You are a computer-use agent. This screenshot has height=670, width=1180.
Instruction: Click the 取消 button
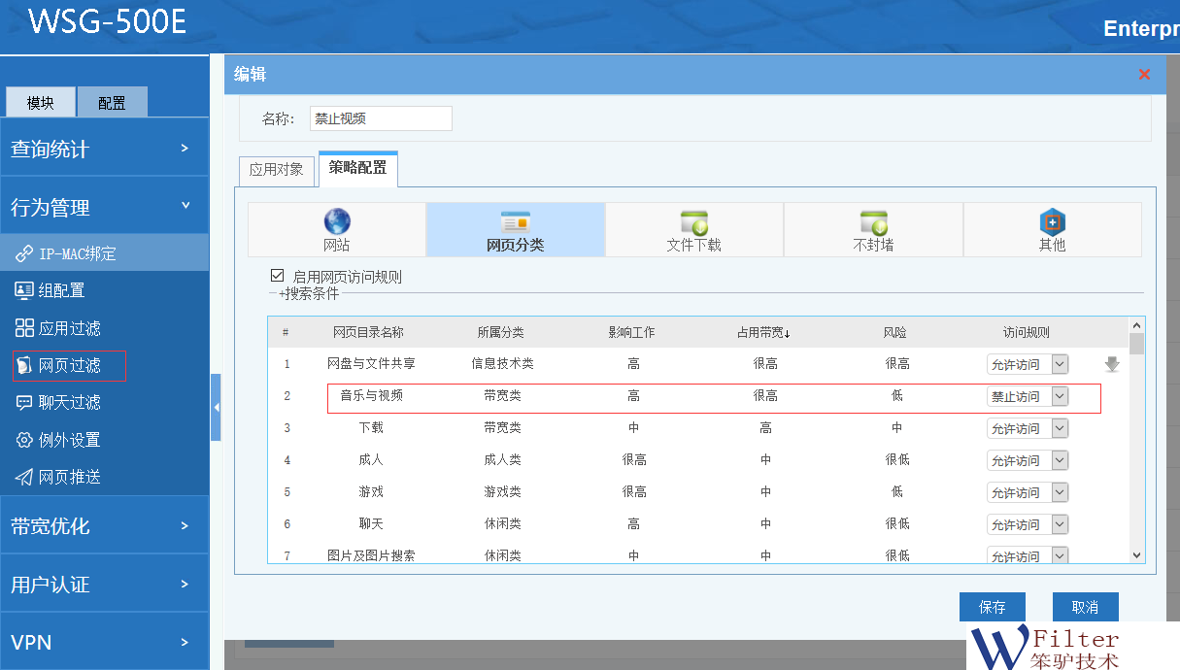tap(1085, 607)
